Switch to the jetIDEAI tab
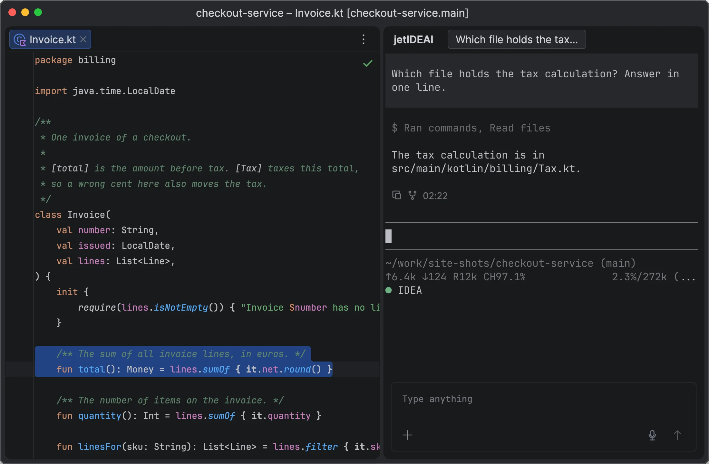 (x=413, y=39)
